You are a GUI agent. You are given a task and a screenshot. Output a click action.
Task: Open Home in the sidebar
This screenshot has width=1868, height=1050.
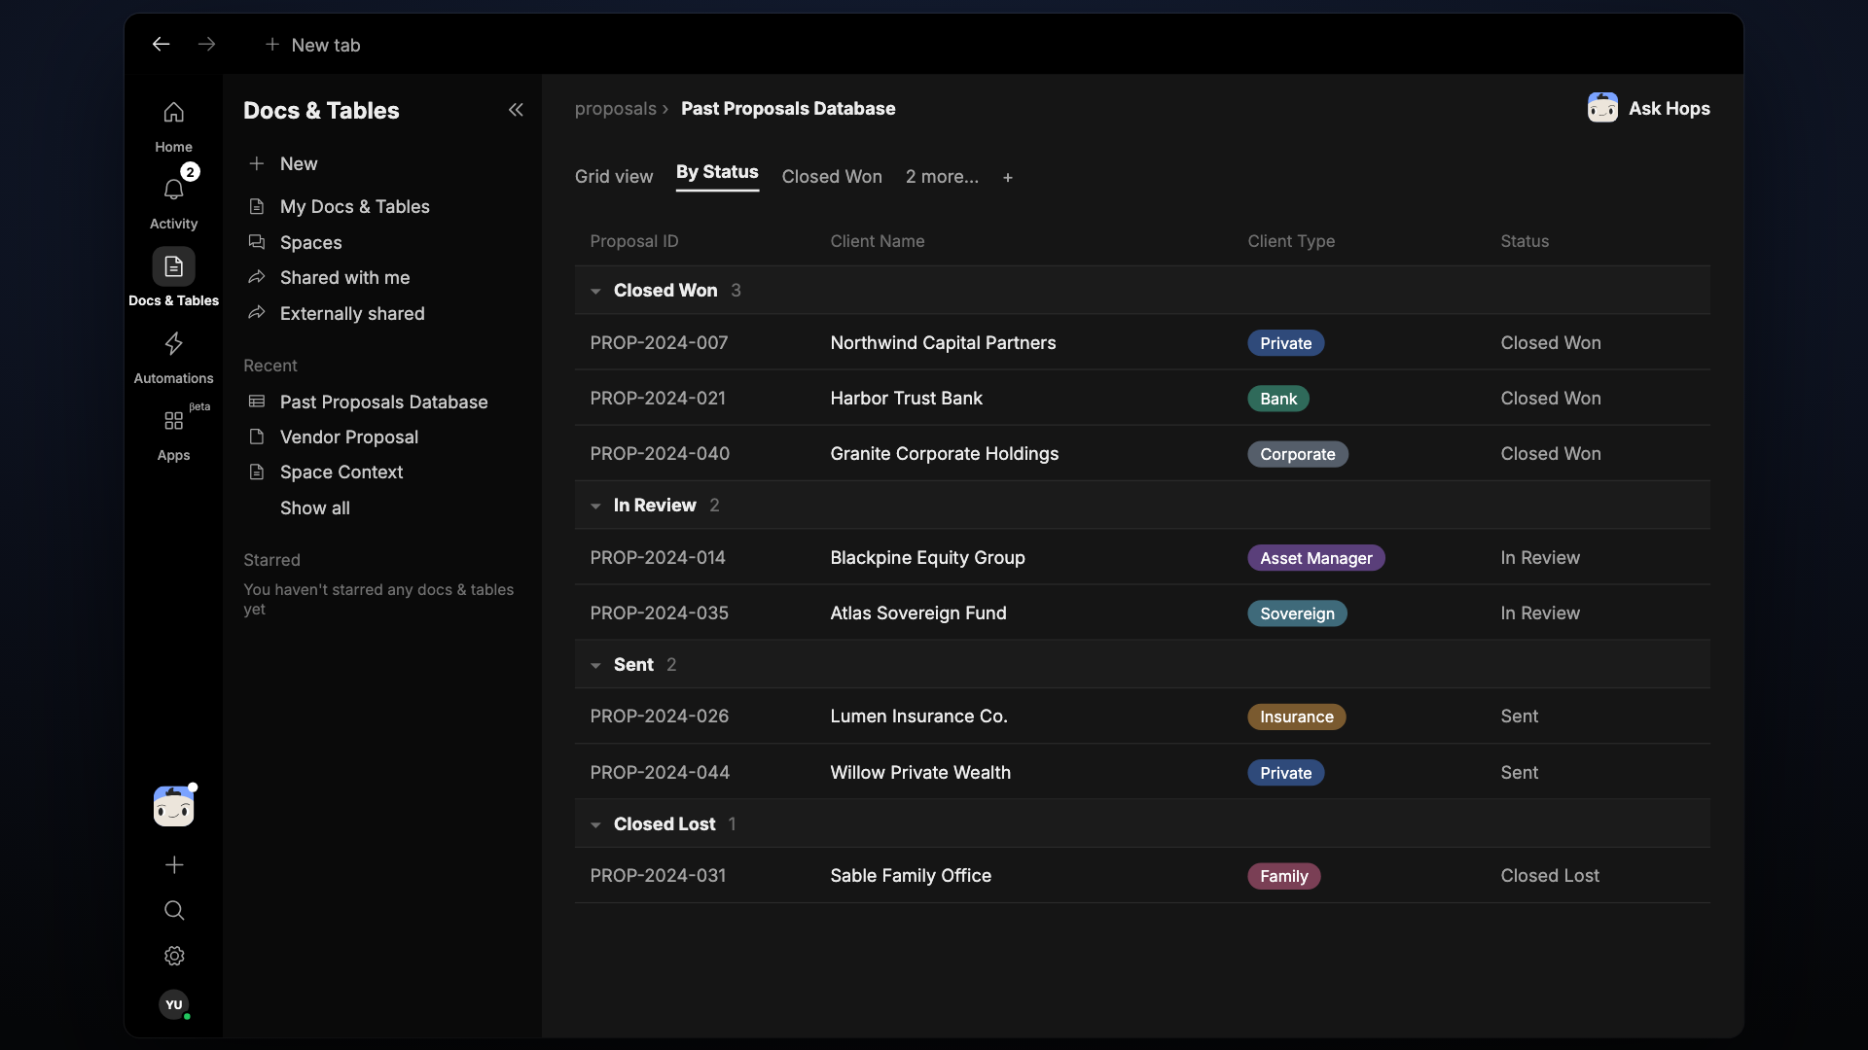point(173,126)
